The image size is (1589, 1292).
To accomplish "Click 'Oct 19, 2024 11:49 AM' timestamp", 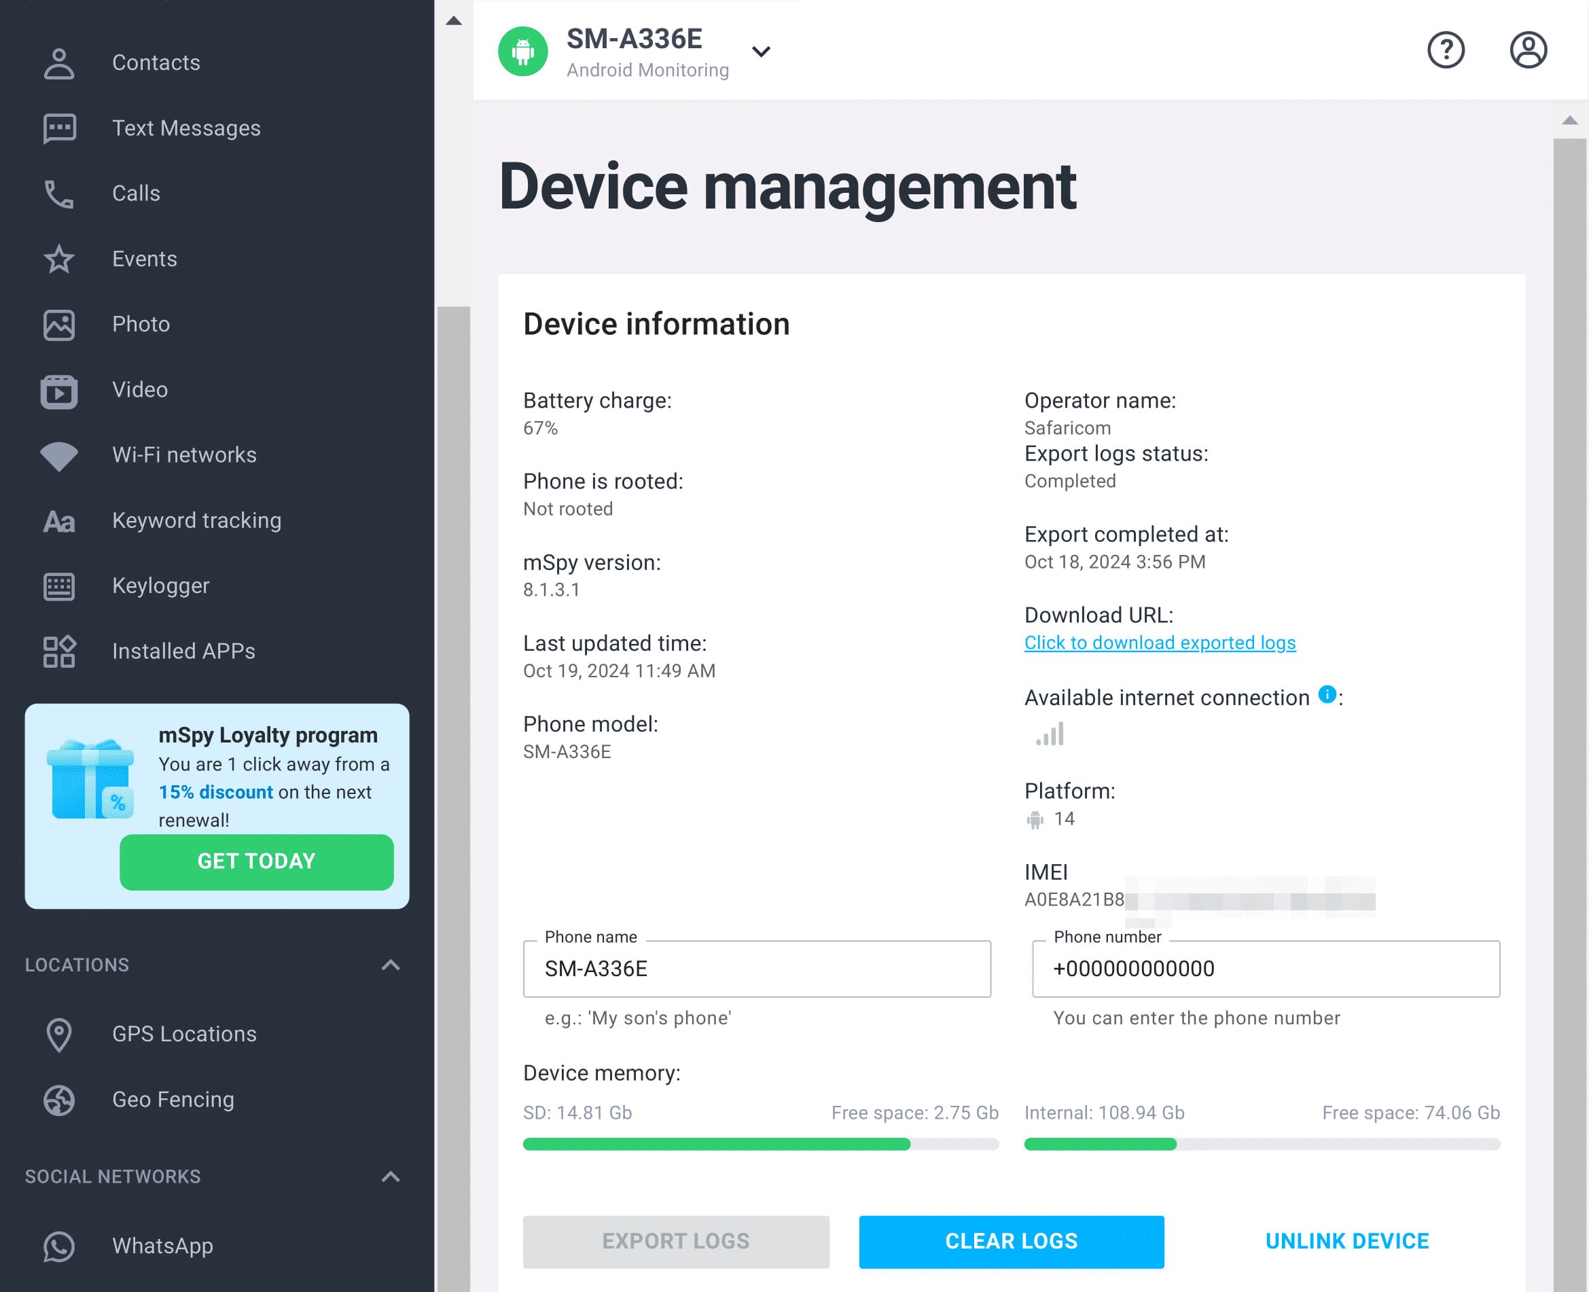I will pyautogui.click(x=619, y=671).
